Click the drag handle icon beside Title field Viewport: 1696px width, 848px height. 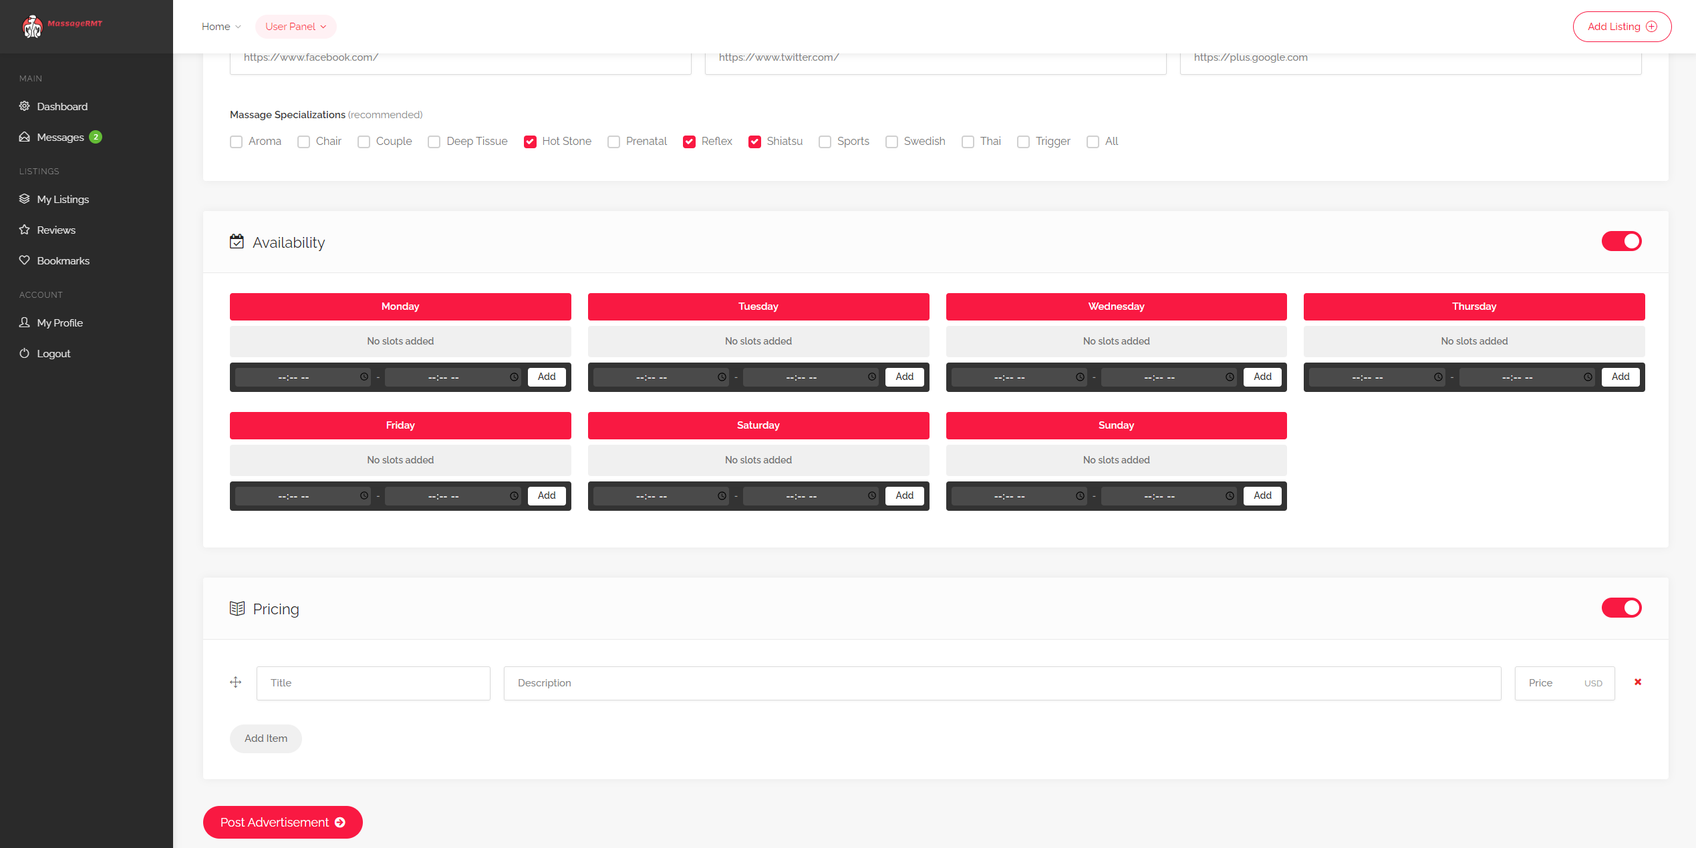[236, 682]
